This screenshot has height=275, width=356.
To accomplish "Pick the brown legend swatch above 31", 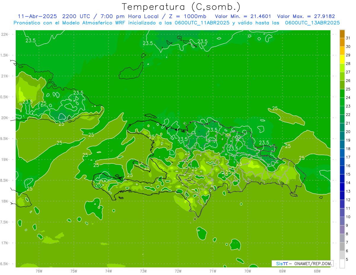I will [x=342, y=34].
